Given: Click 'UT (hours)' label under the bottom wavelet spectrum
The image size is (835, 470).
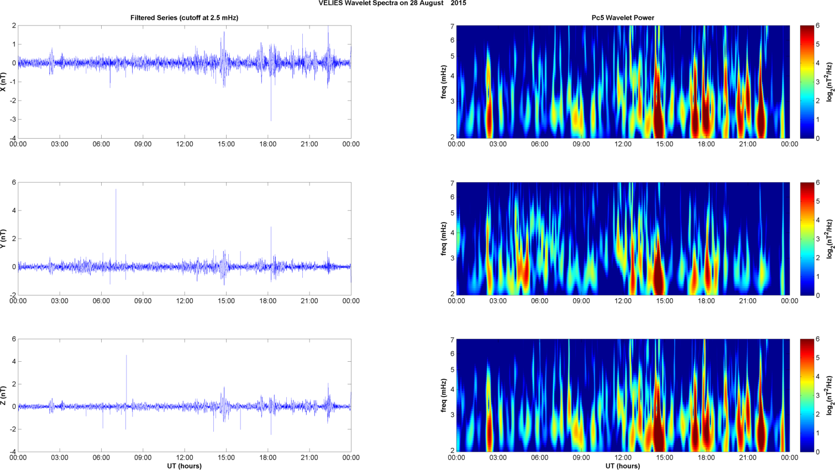Looking at the screenshot, I should (623, 466).
